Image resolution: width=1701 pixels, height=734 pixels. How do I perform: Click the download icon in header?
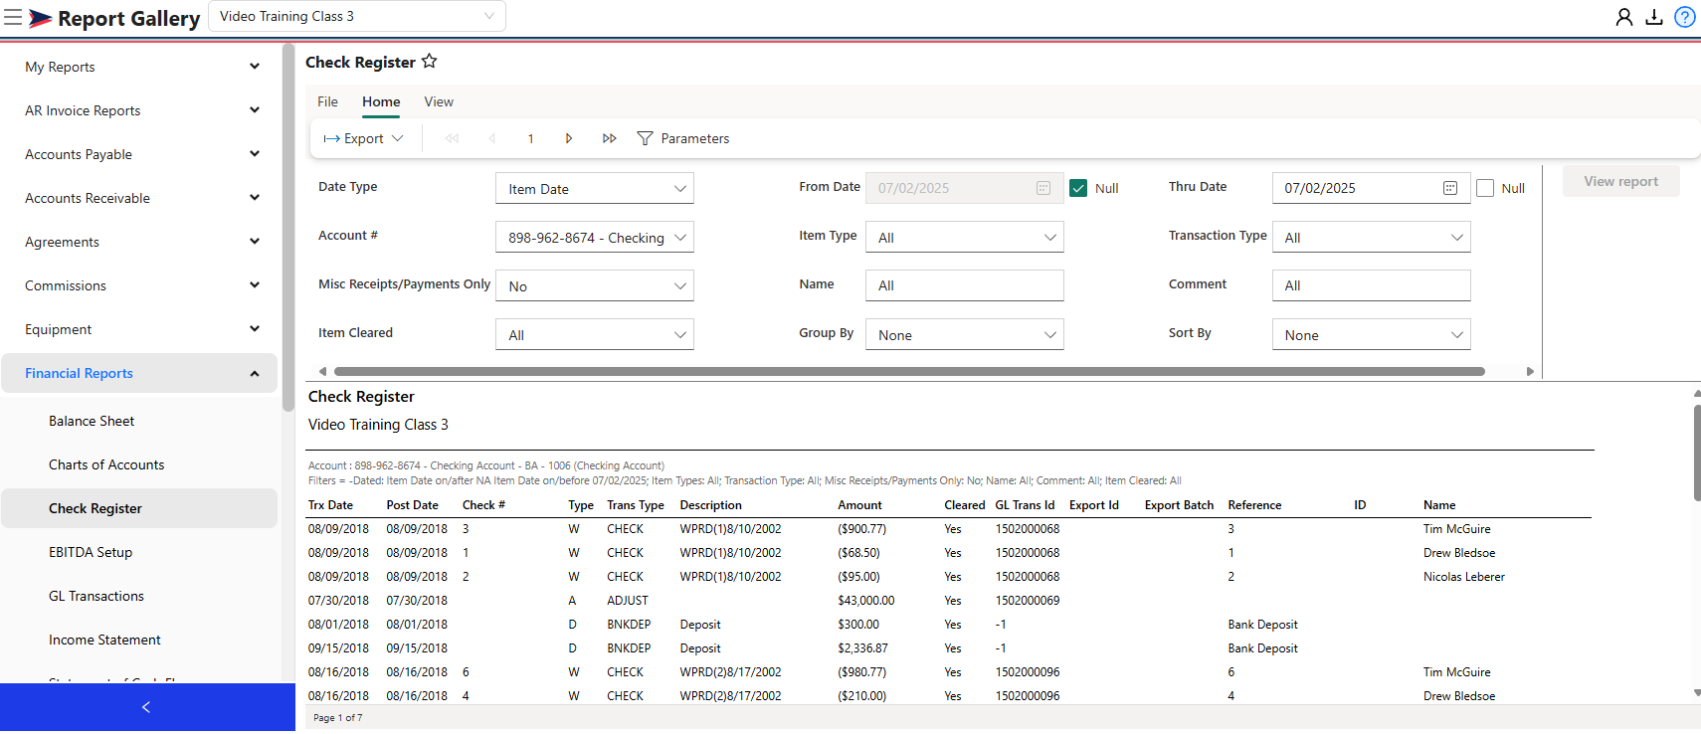coord(1654,17)
